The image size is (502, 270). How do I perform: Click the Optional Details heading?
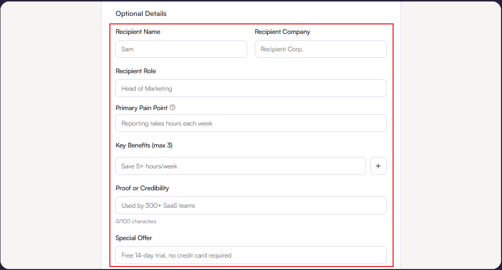(141, 14)
